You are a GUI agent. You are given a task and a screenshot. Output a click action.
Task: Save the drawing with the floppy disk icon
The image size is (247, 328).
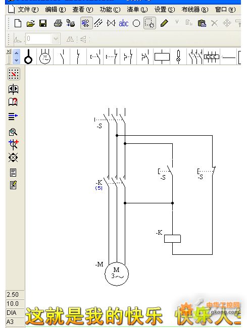click(43, 23)
